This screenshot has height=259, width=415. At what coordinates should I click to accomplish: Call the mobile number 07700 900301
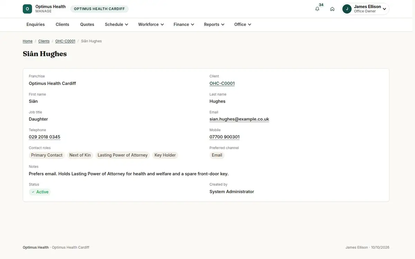pos(224,137)
